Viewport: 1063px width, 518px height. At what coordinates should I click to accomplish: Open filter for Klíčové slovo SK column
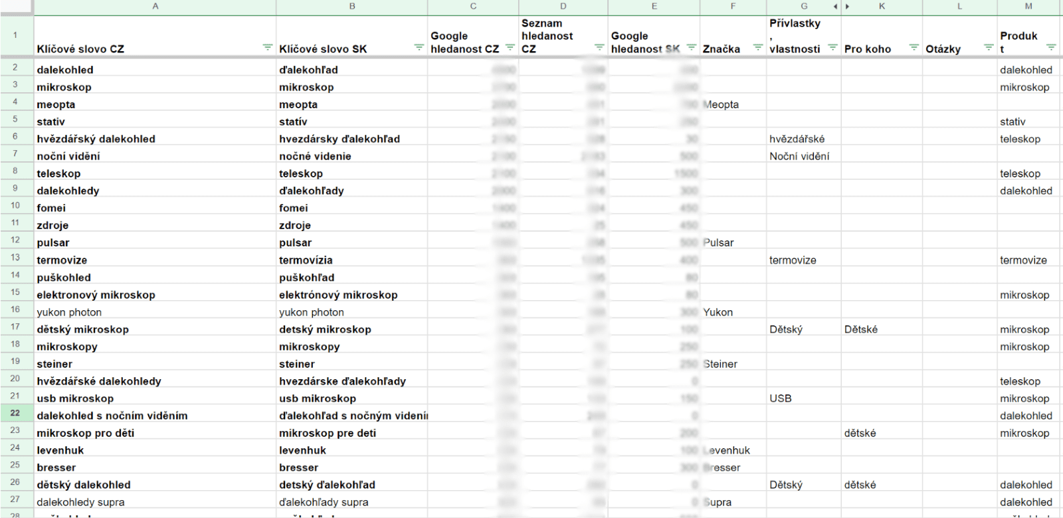[x=419, y=48]
